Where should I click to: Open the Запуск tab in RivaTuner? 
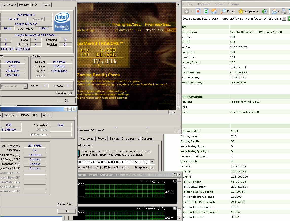click(114, 139)
